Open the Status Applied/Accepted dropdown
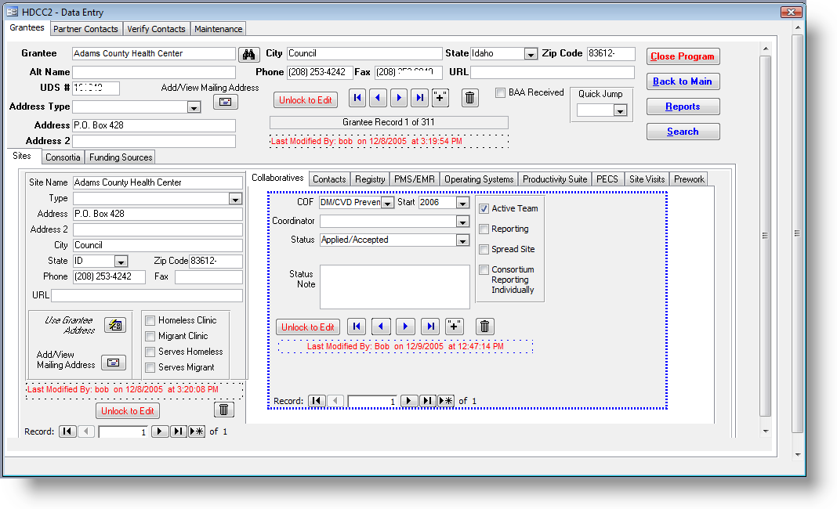The width and height of the screenshot is (837, 509). click(463, 240)
